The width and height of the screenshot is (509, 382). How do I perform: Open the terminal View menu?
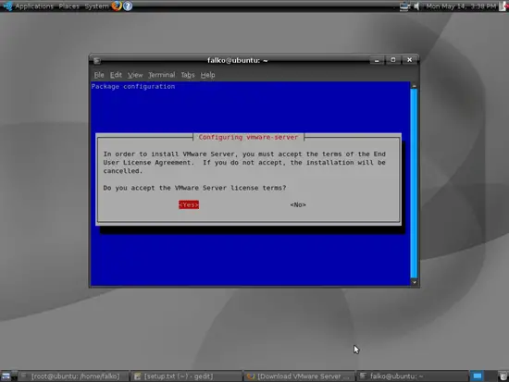(135, 75)
